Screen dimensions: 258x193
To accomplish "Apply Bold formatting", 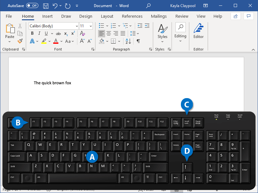I will point(32,33).
